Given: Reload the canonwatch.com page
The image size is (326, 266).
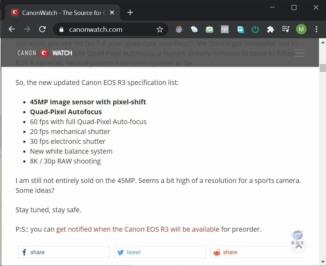Looking at the screenshot, I should [42, 29].
